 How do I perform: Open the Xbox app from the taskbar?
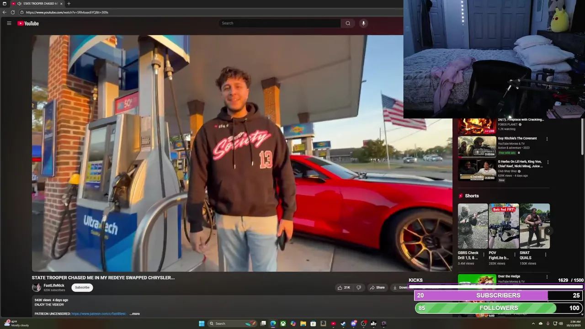(x=283, y=324)
